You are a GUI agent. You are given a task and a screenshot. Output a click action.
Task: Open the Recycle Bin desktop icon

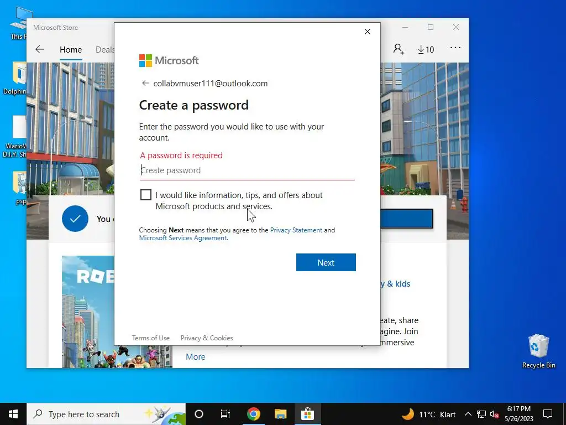coord(538,351)
